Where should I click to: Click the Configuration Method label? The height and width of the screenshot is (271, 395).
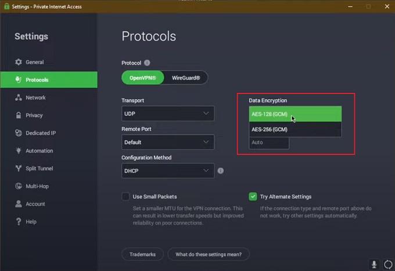click(146, 157)
